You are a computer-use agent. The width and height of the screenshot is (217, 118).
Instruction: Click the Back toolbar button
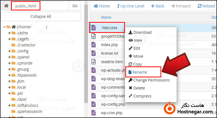point(158,6)
